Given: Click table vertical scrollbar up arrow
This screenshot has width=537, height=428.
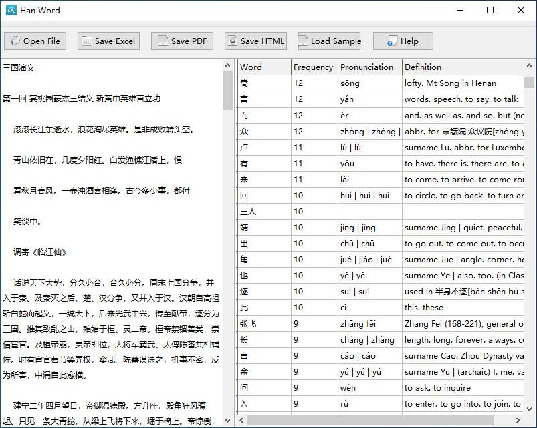Looking at the screenshot, I should pos(529,65).
